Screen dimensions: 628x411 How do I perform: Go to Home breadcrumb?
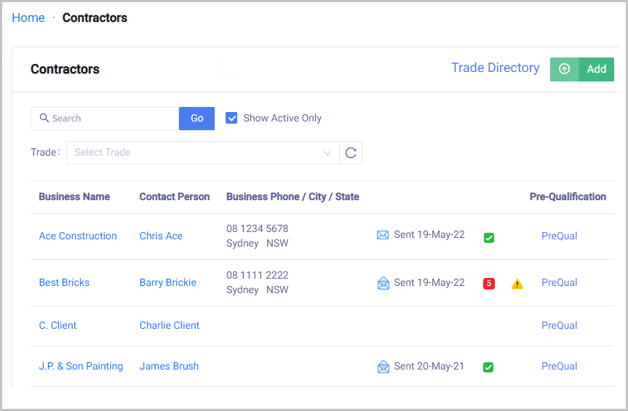point(28,17)
